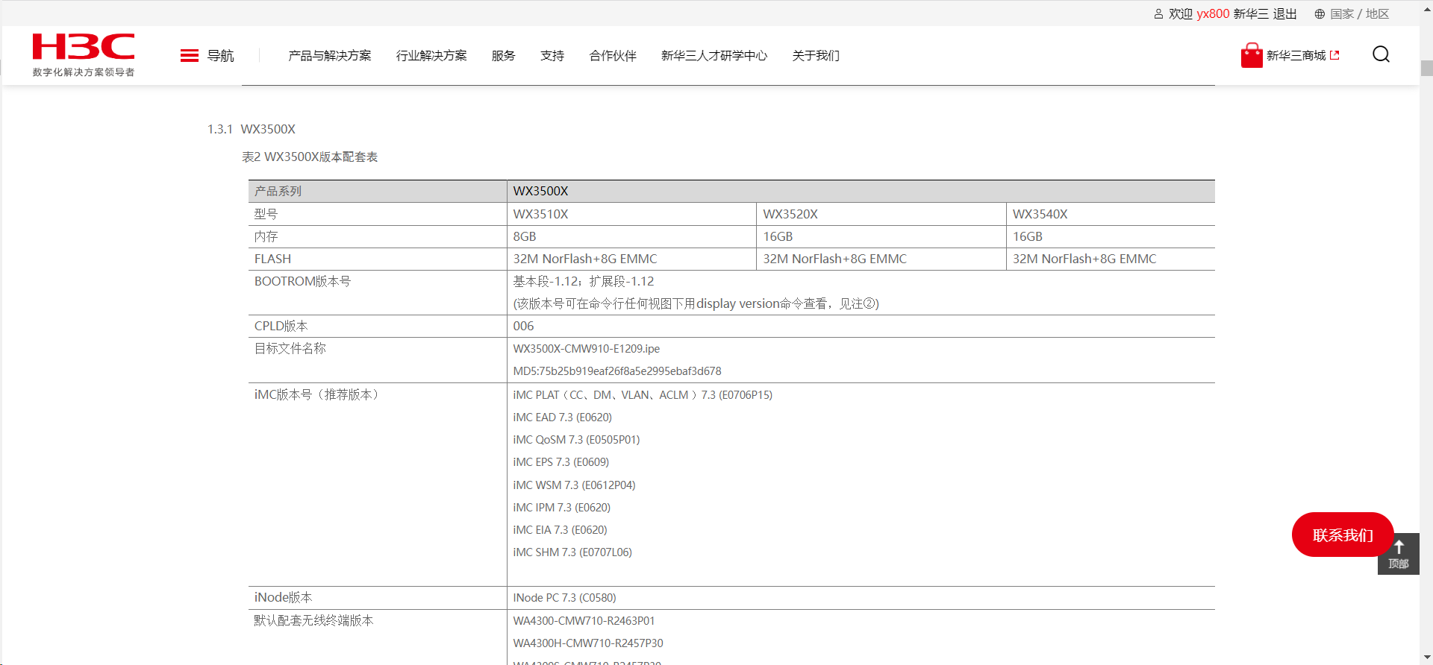Click file name WX3500X-CMW910-E1209.ipe
This screenshot has height=665, width=1433.
587,349
